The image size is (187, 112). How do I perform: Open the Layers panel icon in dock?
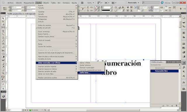(x=184, y=22)
